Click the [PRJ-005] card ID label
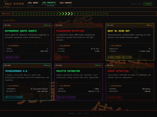The height and width of the screenshot is (117, 157). [59, 65]
